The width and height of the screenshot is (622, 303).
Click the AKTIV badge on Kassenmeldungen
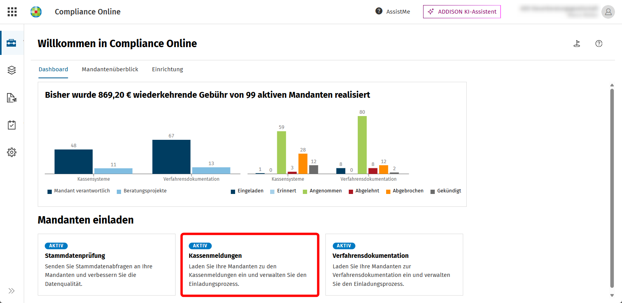pos(200,246)
